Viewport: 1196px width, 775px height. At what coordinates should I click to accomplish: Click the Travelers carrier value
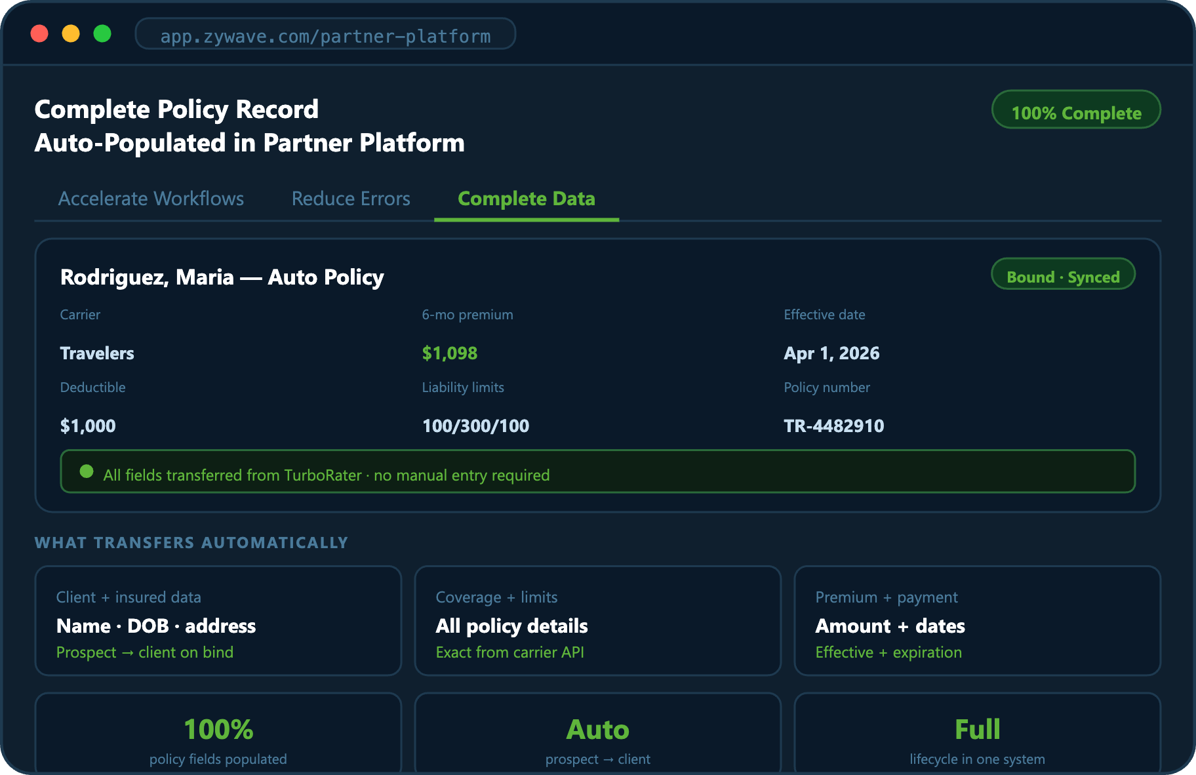[97, 353]
